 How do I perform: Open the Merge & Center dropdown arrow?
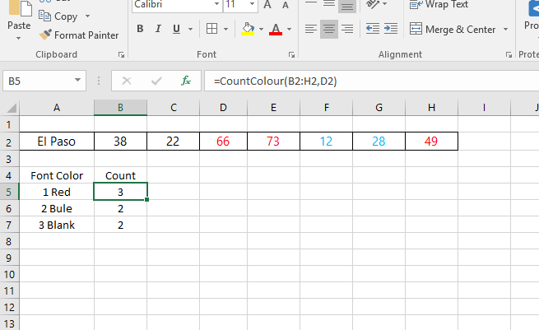(505, 30)
